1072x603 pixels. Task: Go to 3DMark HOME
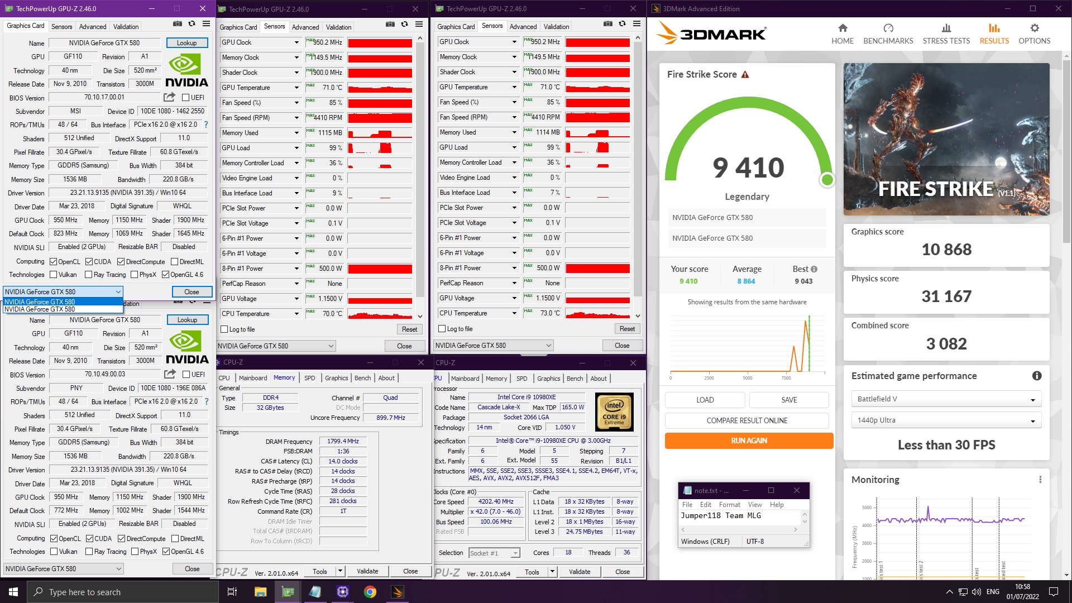[x=843, y=33]
